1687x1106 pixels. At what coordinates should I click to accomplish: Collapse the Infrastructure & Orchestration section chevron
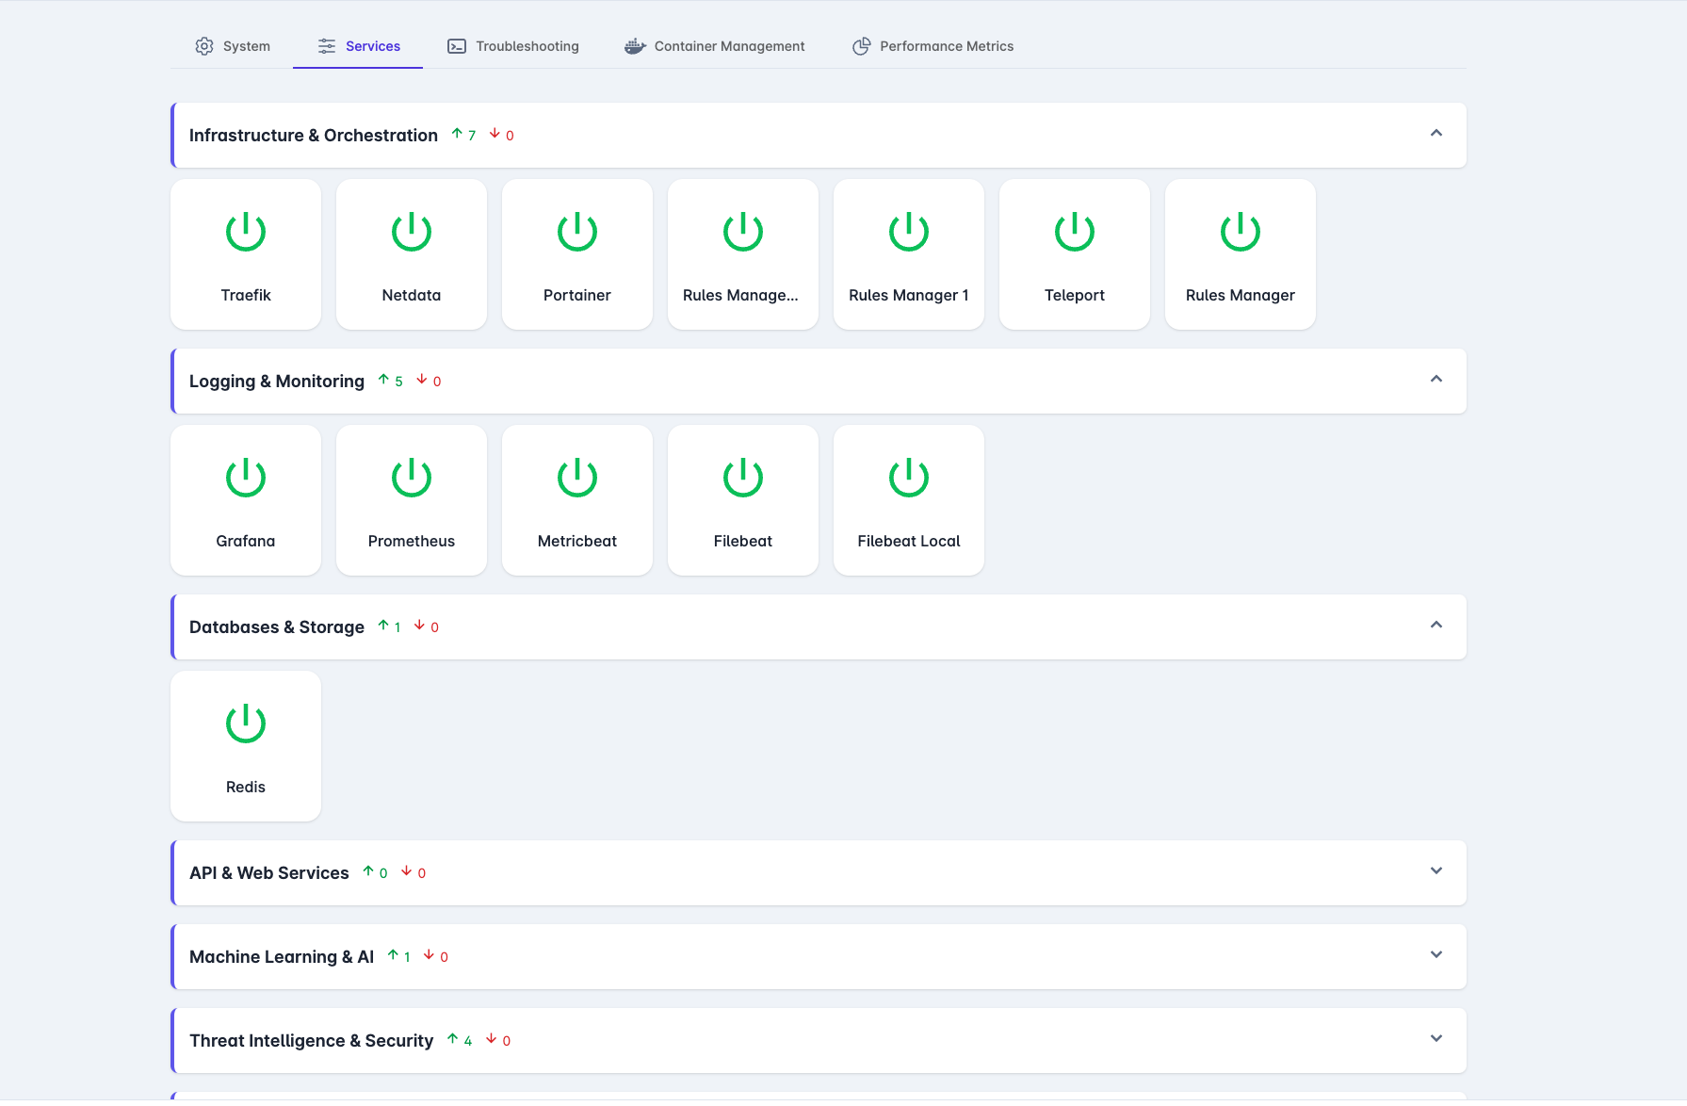[x=1436, y=133]
